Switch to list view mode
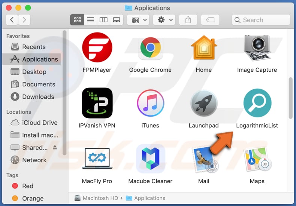The image size is (296, 206). (90, 20)
